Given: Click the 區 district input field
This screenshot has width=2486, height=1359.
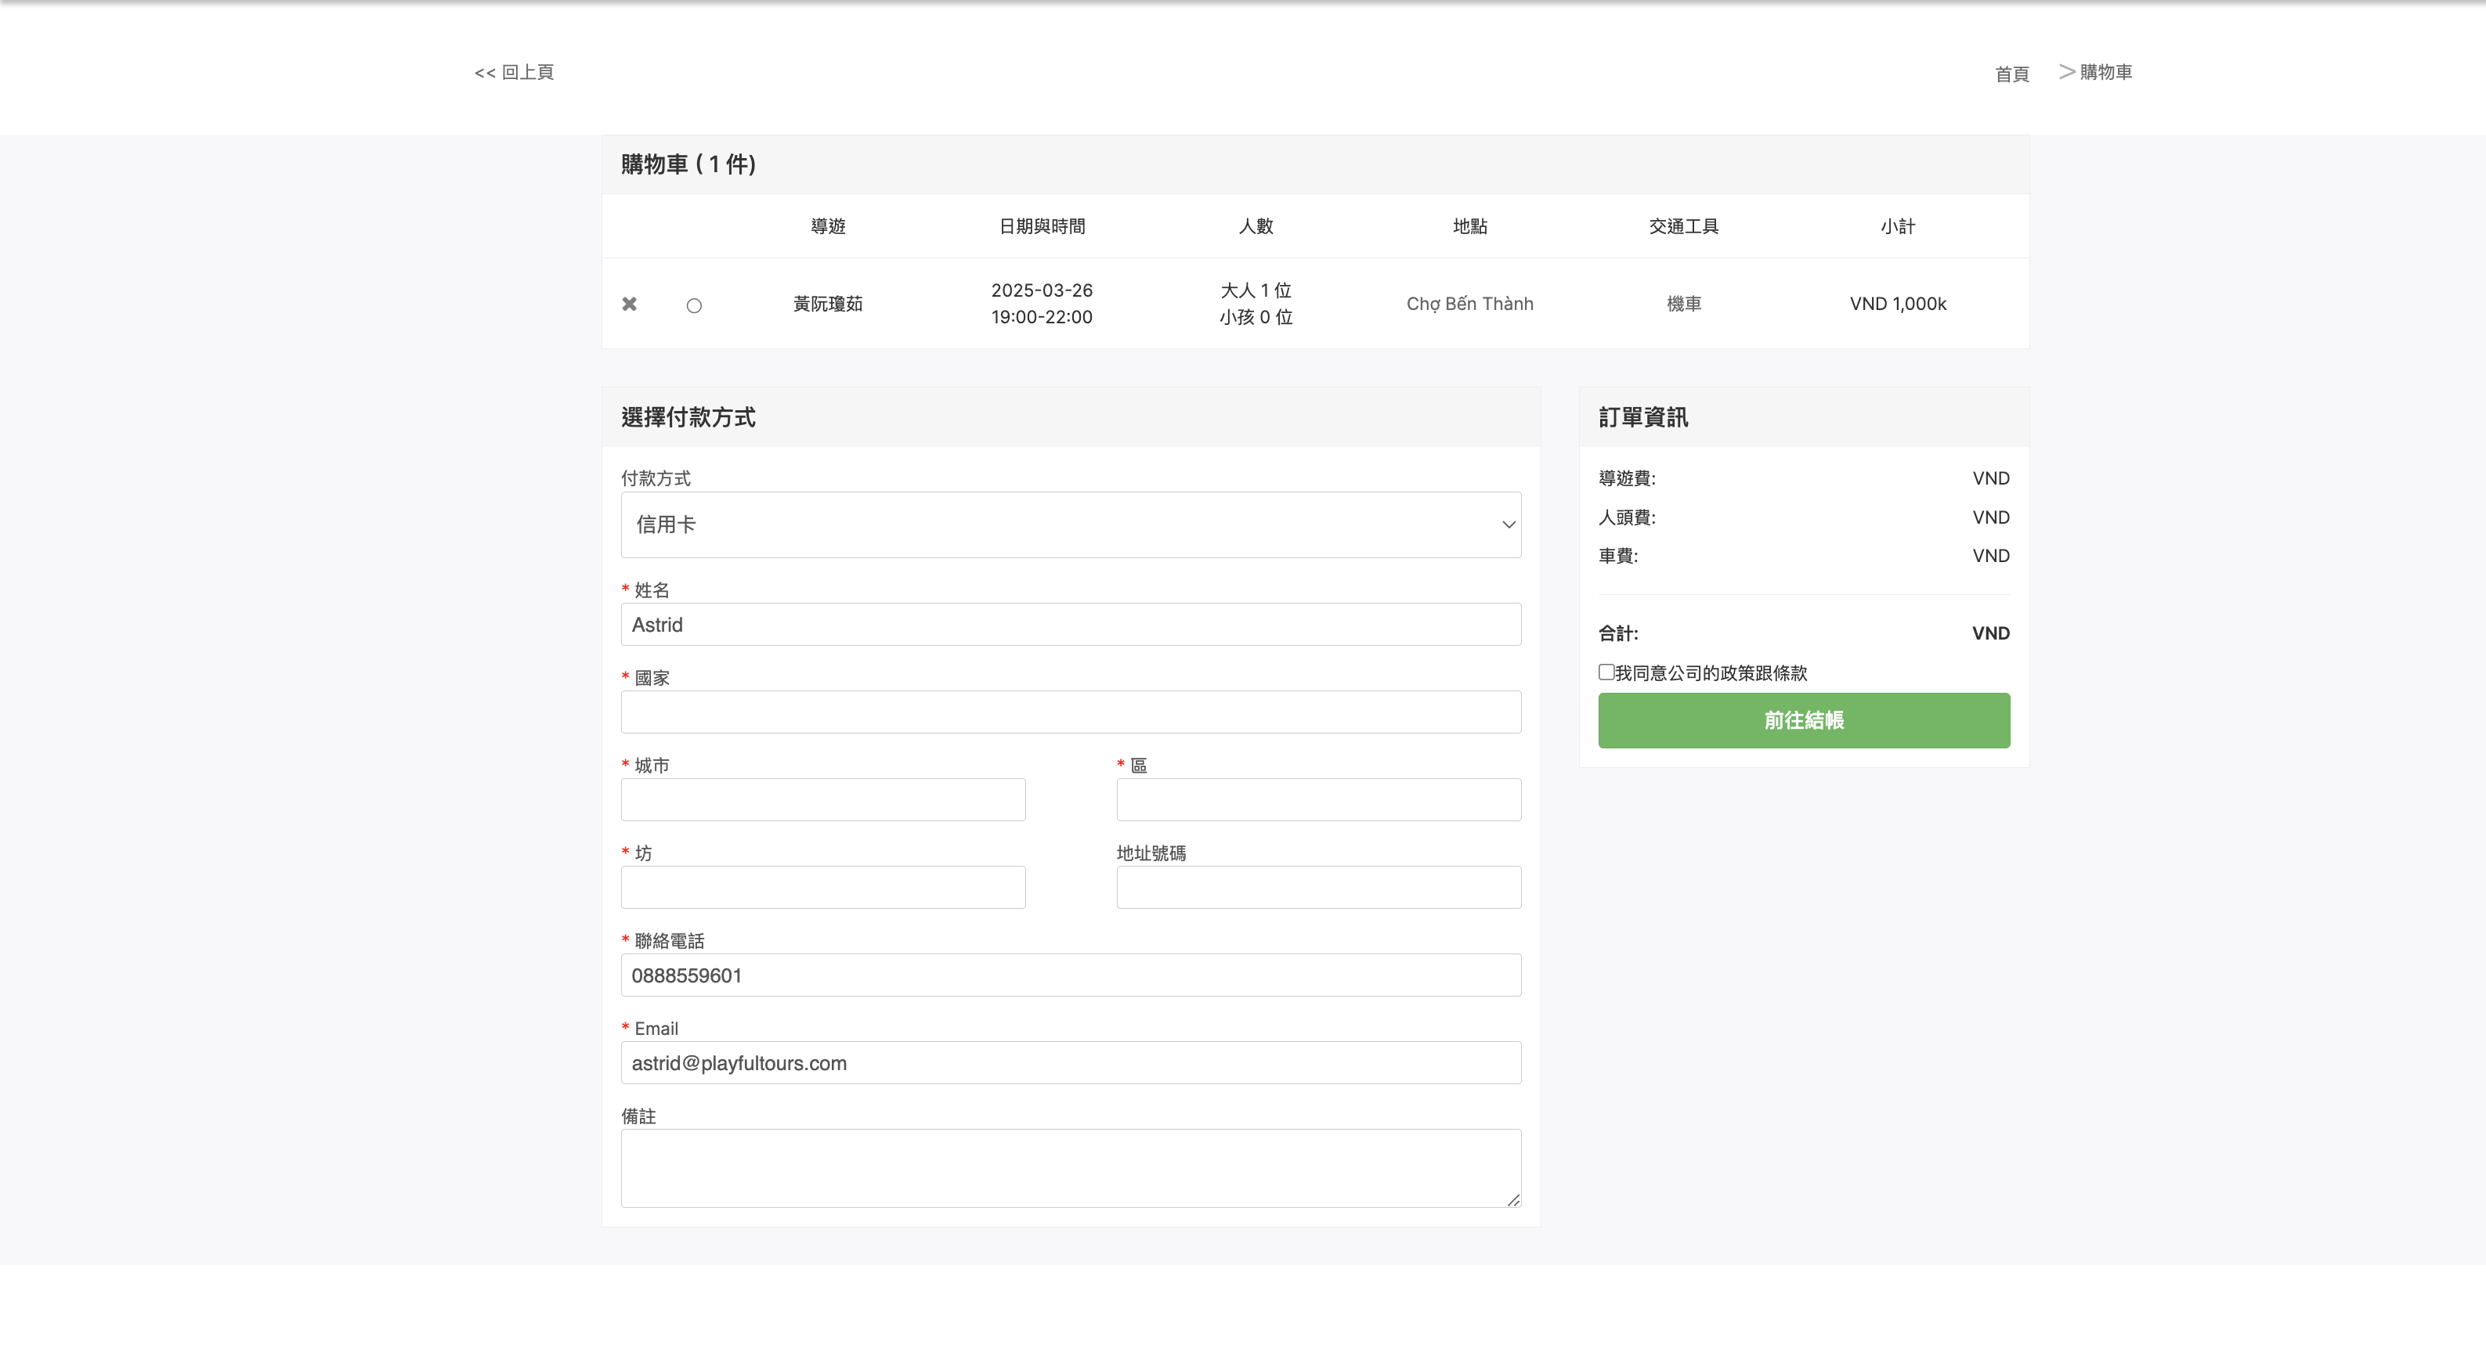Looking at the screenshot, I should (1318, 801).
